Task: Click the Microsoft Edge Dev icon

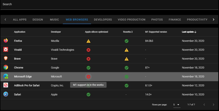Action: (6, 76)
